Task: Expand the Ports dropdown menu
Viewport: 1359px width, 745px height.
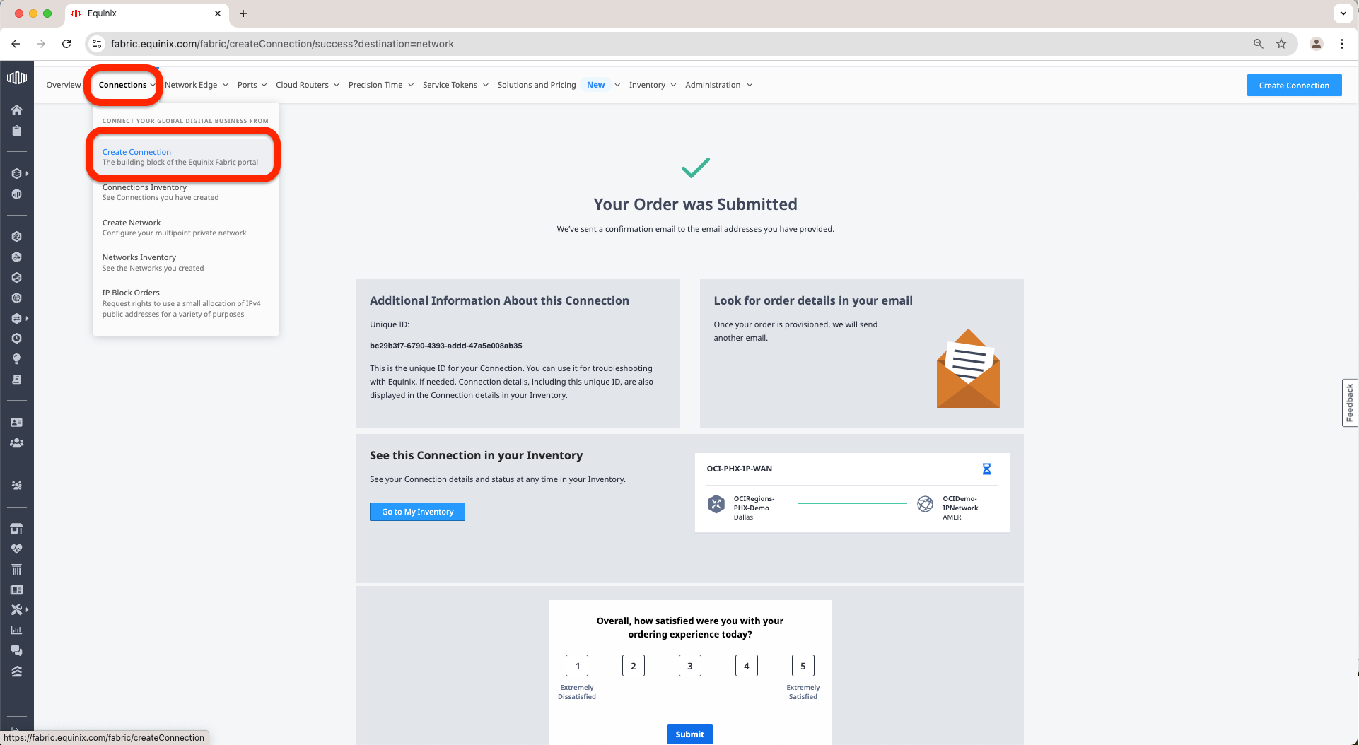Action: click(252, 85)
